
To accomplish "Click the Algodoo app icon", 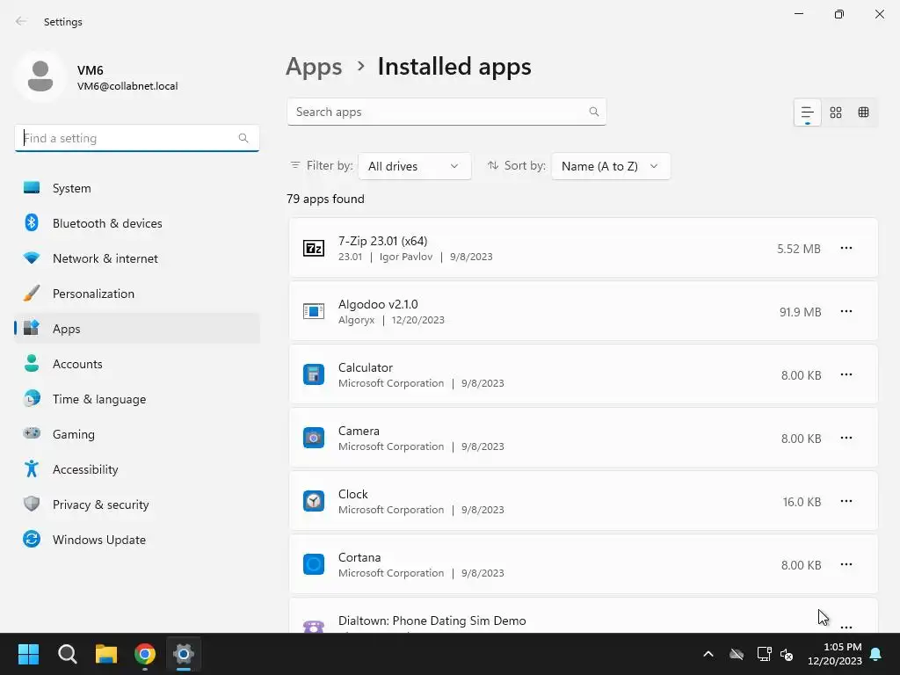I will [314, 312].
